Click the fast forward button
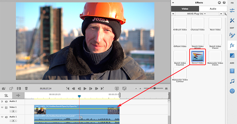The height and width of the screenshot is (124, 237). 97,89
